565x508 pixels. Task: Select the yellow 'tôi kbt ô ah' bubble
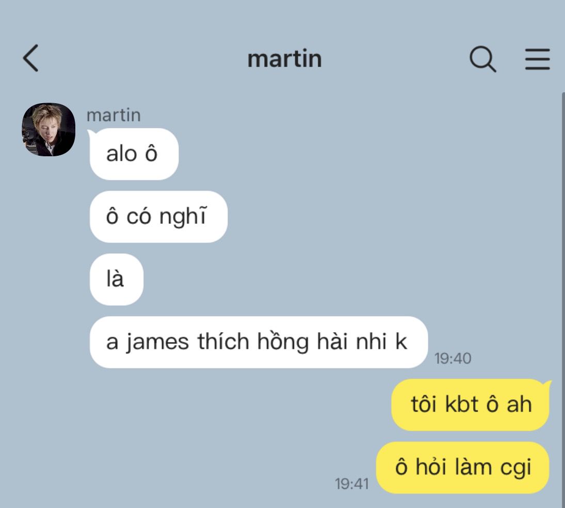[x=471, y=405]
